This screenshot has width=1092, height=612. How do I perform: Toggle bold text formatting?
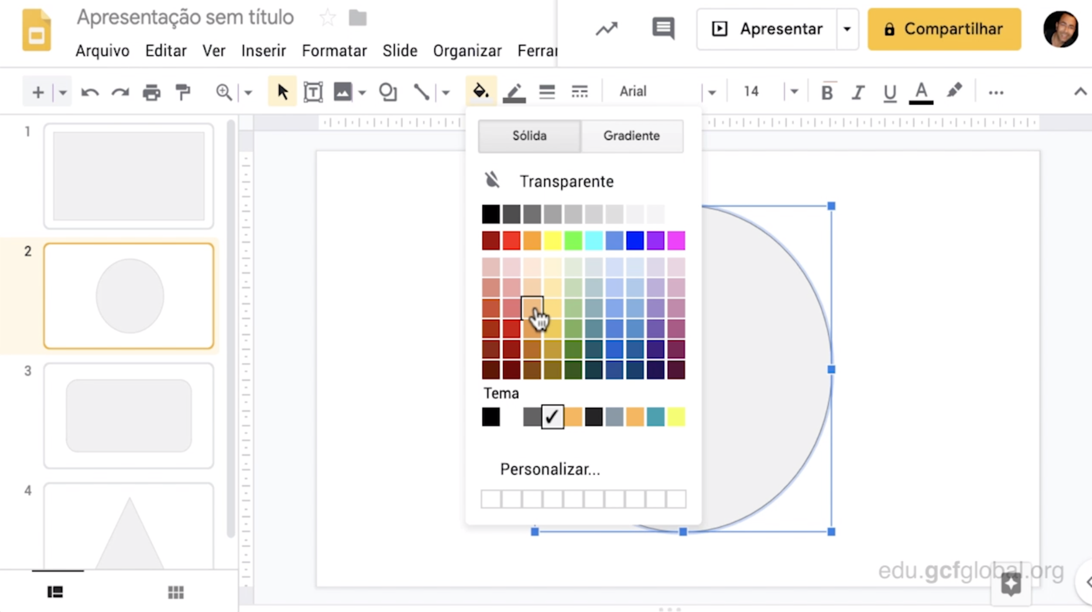pyautogui.click(x=827, y=92)
